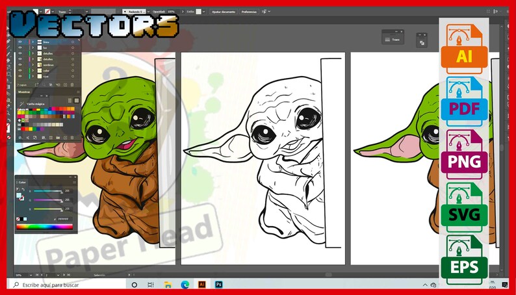Screen dimensions: 516x295
Task: Open Microsoft Edge from the taskbar
Action: [185, 285]
